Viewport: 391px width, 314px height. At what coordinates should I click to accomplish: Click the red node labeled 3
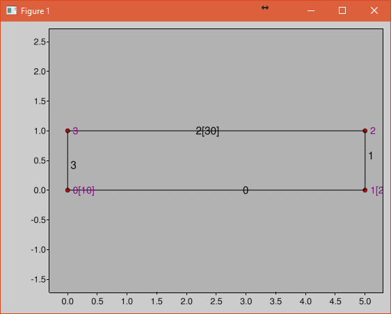[67, 131]
